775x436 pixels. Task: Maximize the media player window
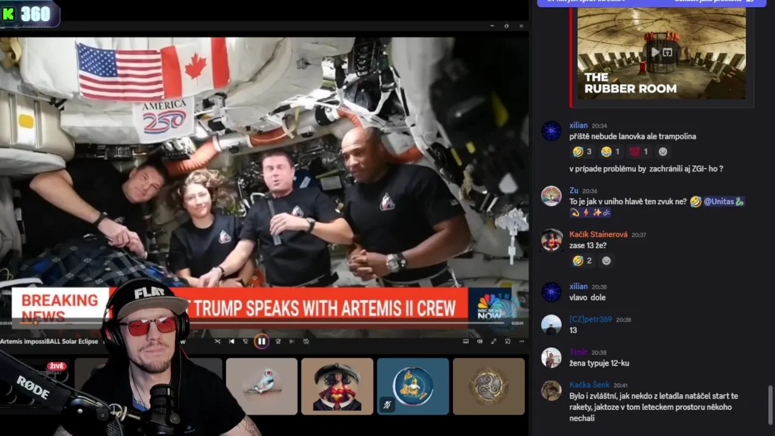tap(506, 26)
